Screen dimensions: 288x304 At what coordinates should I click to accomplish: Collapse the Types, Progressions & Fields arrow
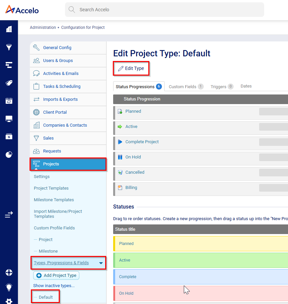[101, 263]
